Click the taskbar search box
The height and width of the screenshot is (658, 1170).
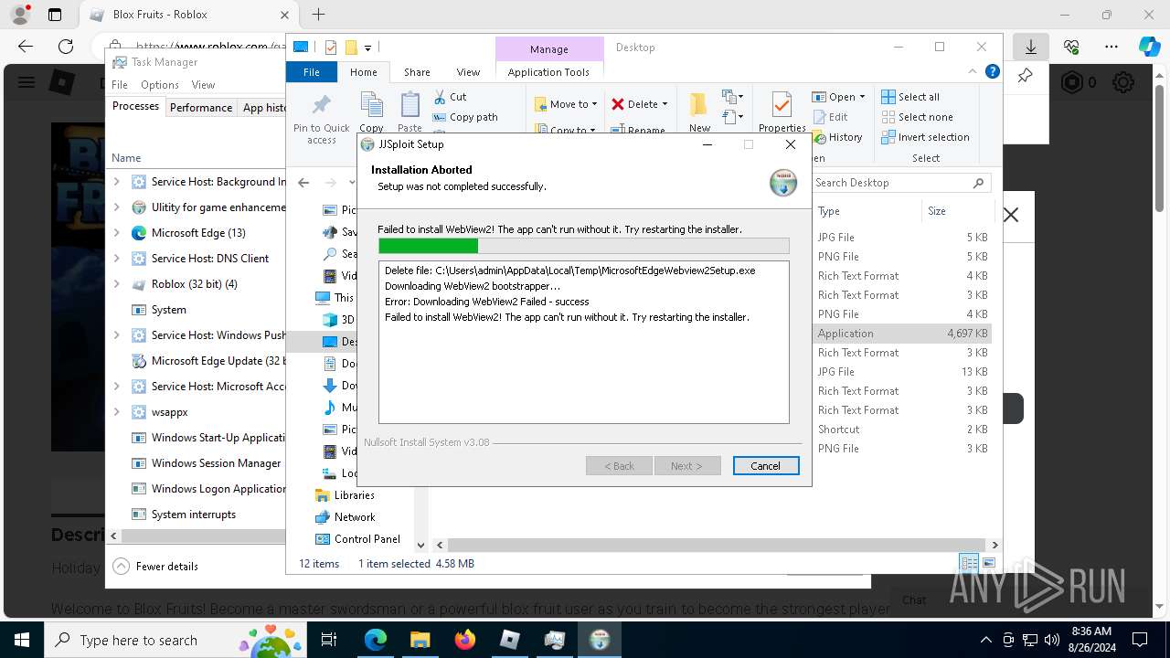click(176, 640)
